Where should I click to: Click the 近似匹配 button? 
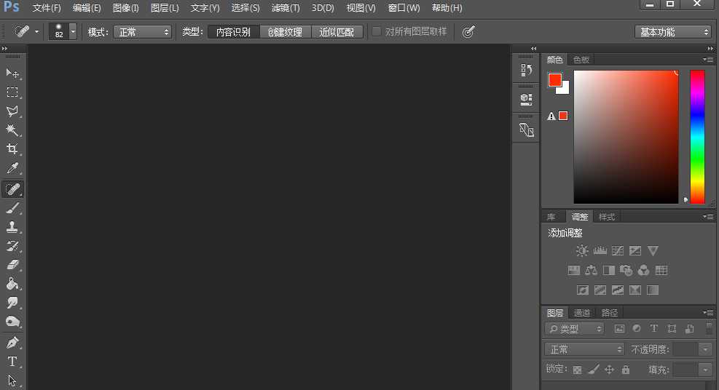[337, 32]
